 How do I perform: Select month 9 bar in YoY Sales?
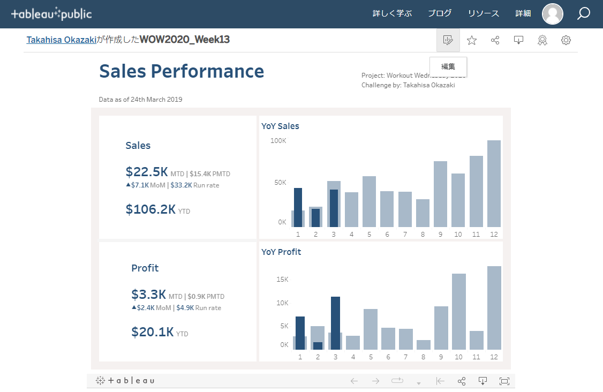440,194
